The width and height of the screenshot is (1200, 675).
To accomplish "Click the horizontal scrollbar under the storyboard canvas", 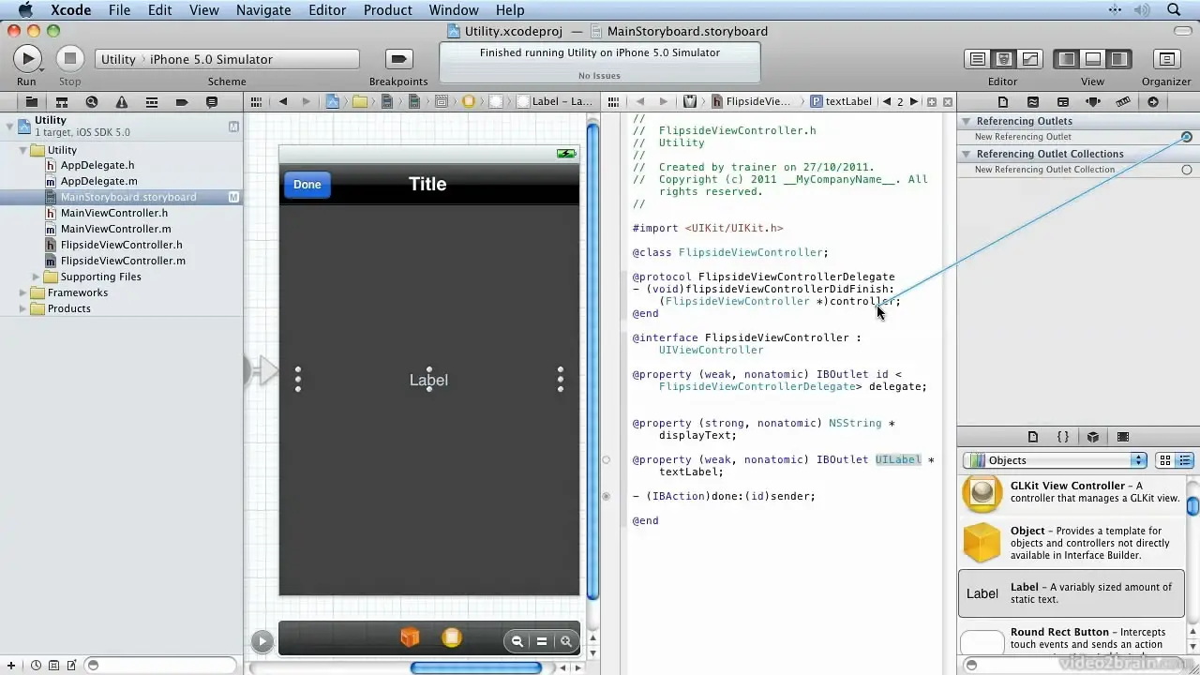I will 476,667.
